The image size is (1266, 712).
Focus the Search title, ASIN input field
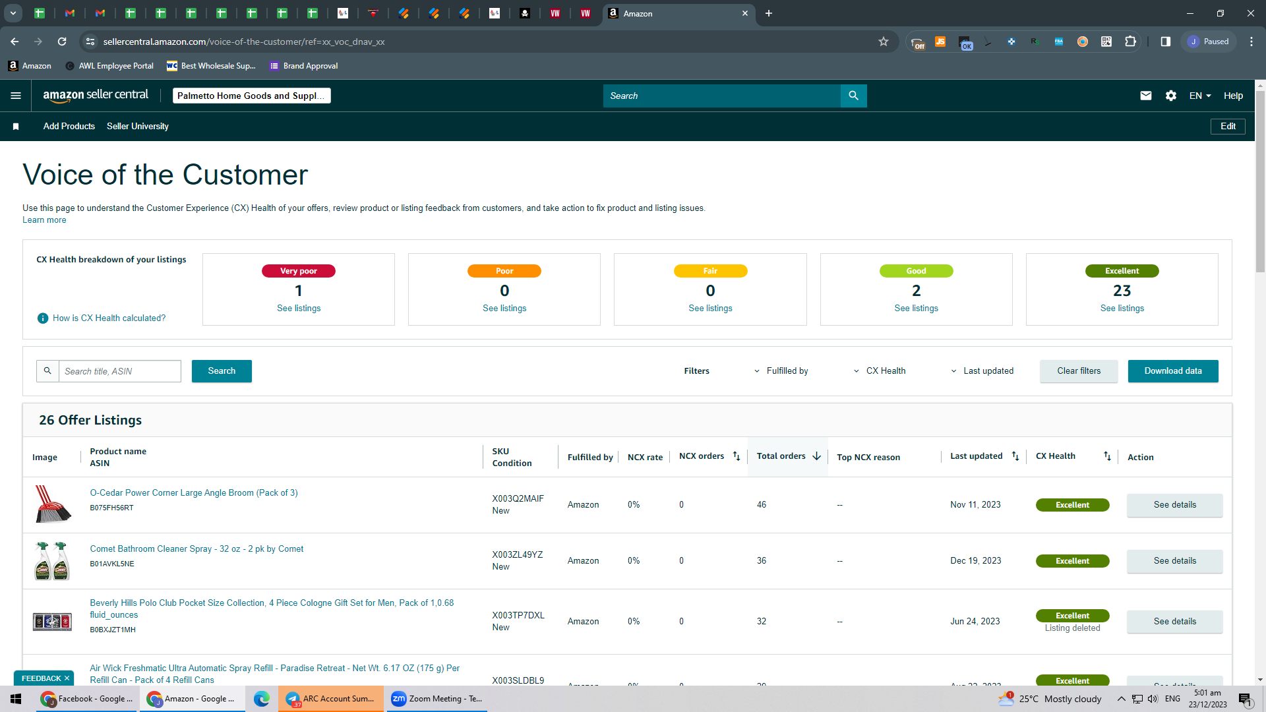coord(120,371)
